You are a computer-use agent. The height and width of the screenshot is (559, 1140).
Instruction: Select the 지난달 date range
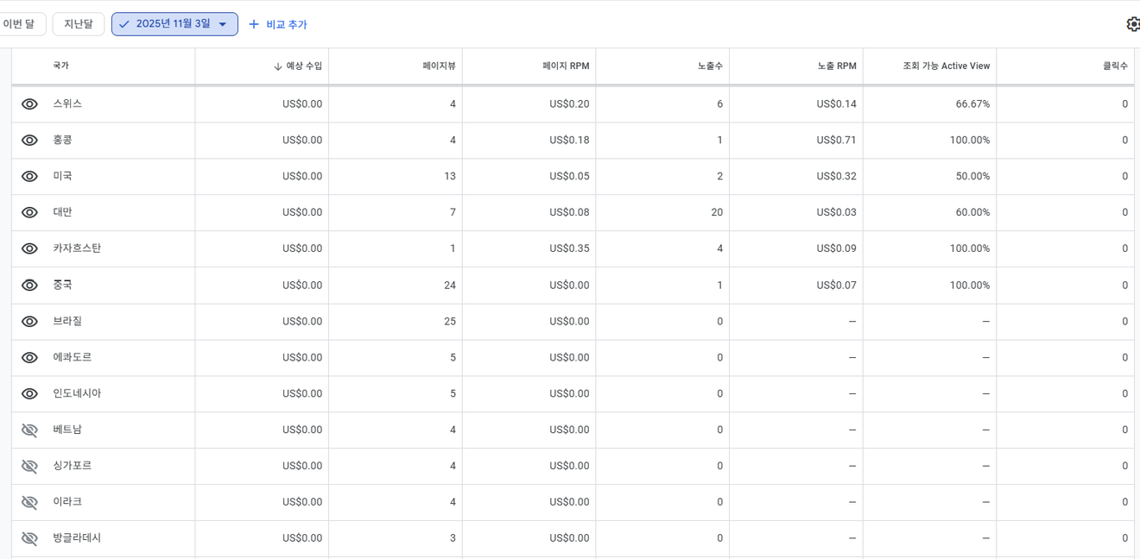tap(78, 24)
